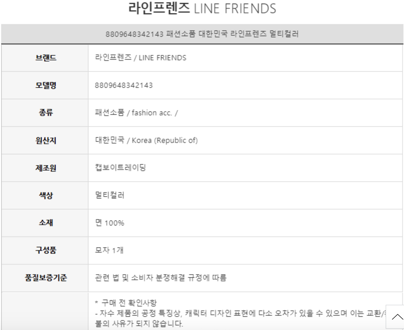Image resolution: width=404 pixels, height=330 pixels.
Task: Select the 구성품 row label
Action: click(46, 250)
